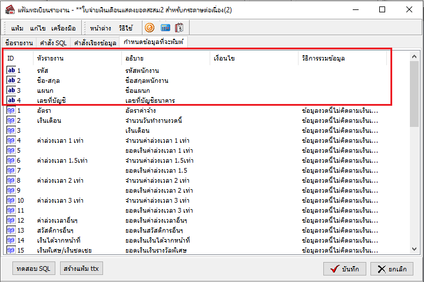Viewport: 424px width, 282px height.
Task: Click the ทดสอบ SQL button
Action: (x=34, y=268)
